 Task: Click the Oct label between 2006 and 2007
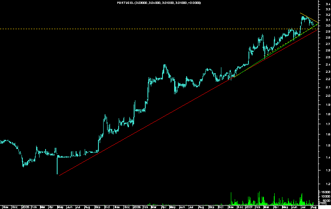pos(221,207)
